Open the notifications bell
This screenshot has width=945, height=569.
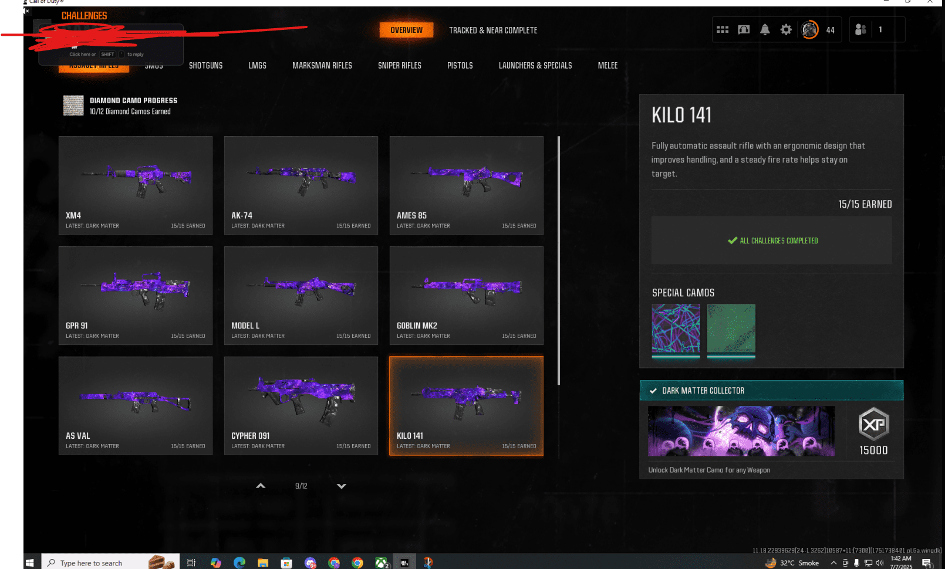[765, 30]
